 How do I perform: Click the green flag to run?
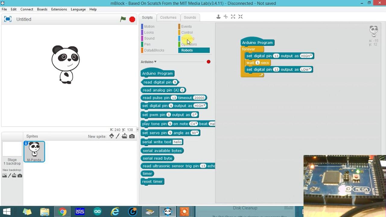123,19
